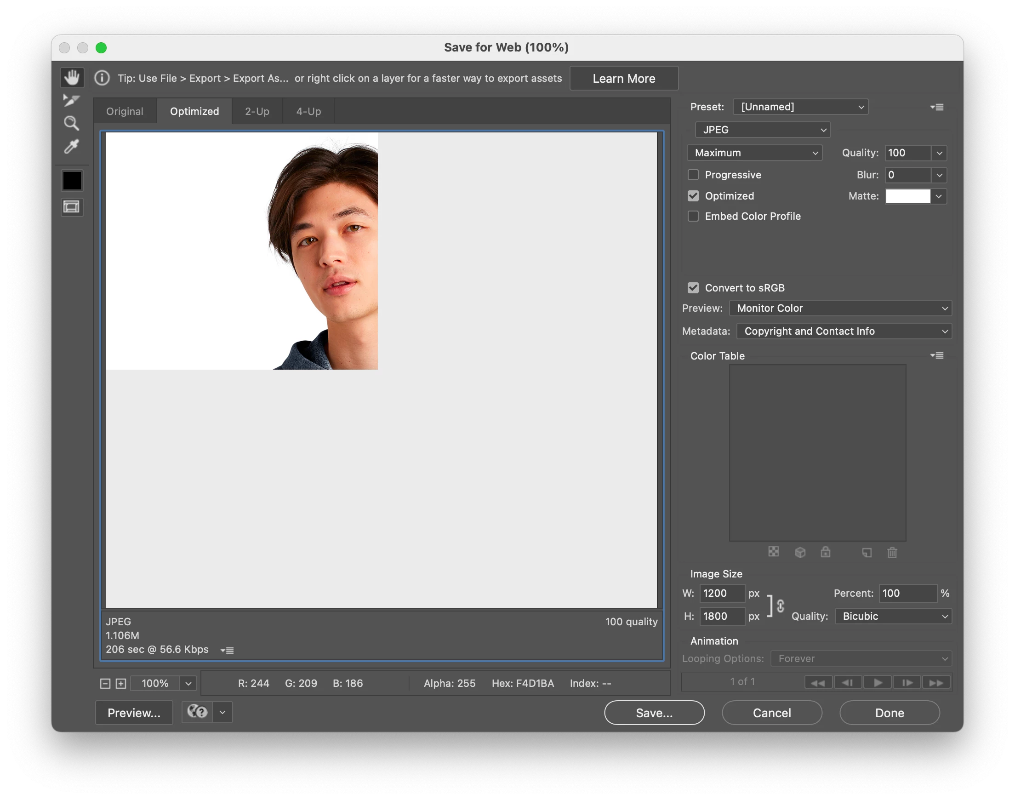Image resolution: width=1015 pixels, height=800 pixels.
Task: Toggle slices visibility icon
Action: (72, 206)
